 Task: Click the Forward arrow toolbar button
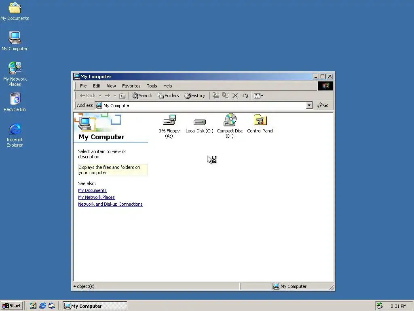coord(108,96)
